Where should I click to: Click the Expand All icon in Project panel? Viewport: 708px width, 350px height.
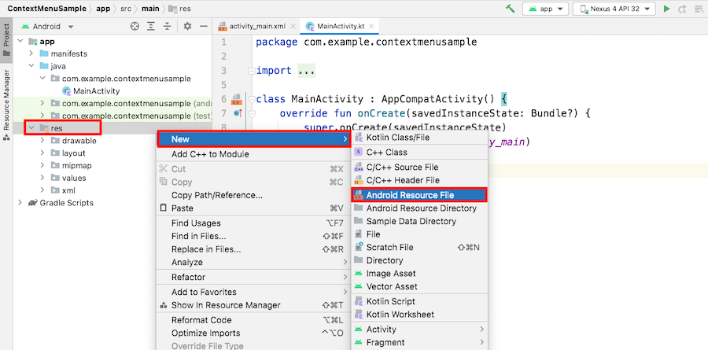151,27
